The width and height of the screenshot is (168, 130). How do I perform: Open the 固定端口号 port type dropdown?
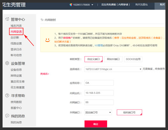click(x=110, y=112)
